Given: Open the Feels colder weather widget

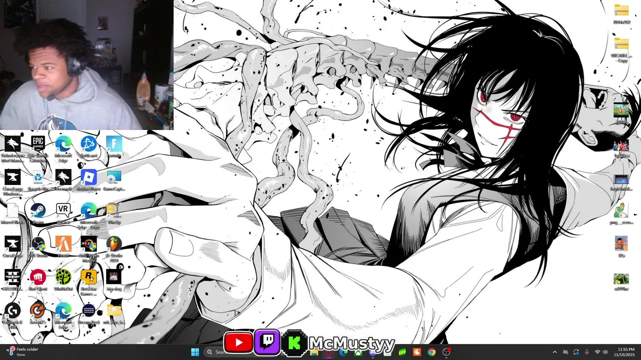Looking at the screenshot, I should point(23,352).
